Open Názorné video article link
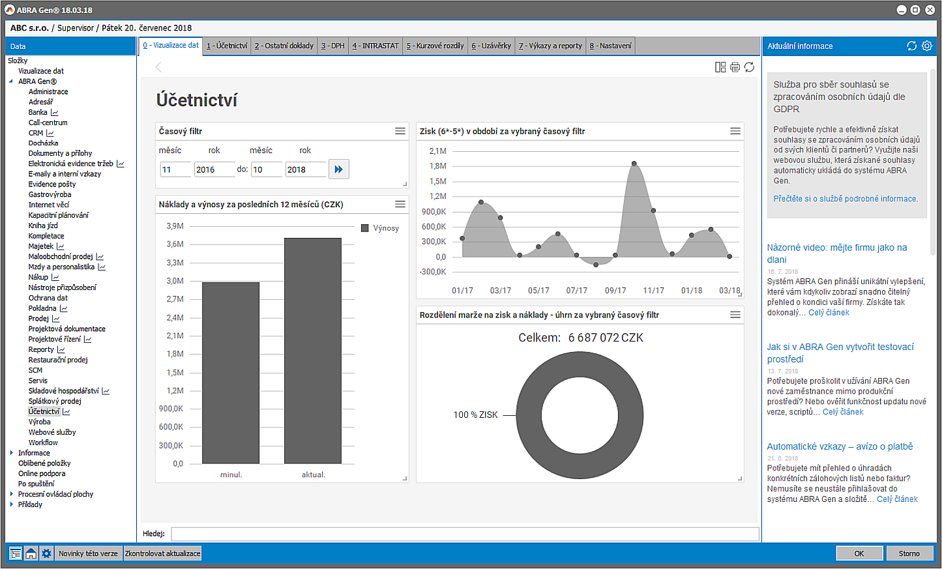Screen dimensions: 942x569 (837, 254)
